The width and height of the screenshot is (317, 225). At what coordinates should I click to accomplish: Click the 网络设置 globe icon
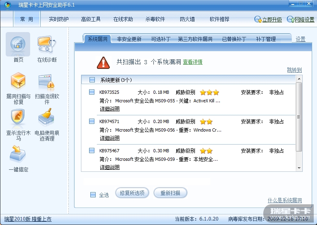tap(291, 19)
